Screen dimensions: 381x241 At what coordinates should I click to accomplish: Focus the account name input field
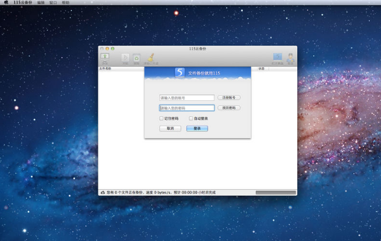click(x=187, y=98)
